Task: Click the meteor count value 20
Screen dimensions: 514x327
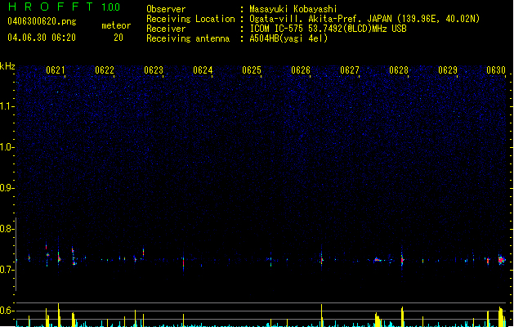Action: 118,38
